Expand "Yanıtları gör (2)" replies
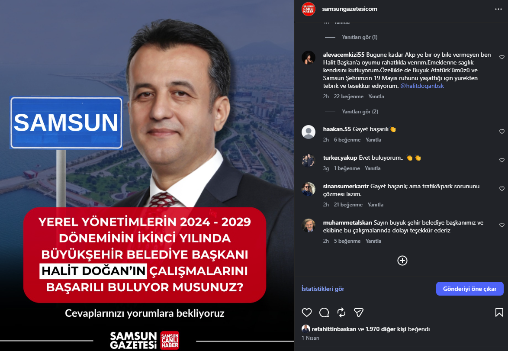The width and height of the screenshot is (508, 351). 360,112
